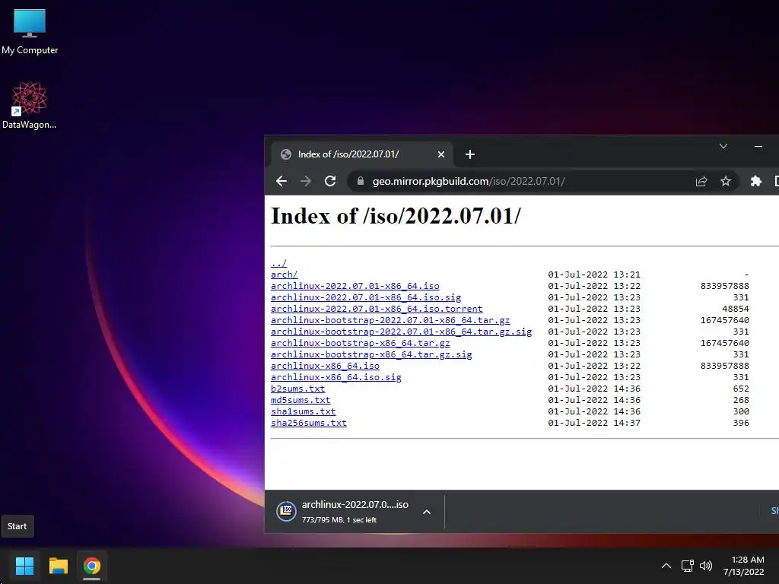Select the Index of /iso/2022.07.01/ tab

pyautogui.click(x=361, y=154)
